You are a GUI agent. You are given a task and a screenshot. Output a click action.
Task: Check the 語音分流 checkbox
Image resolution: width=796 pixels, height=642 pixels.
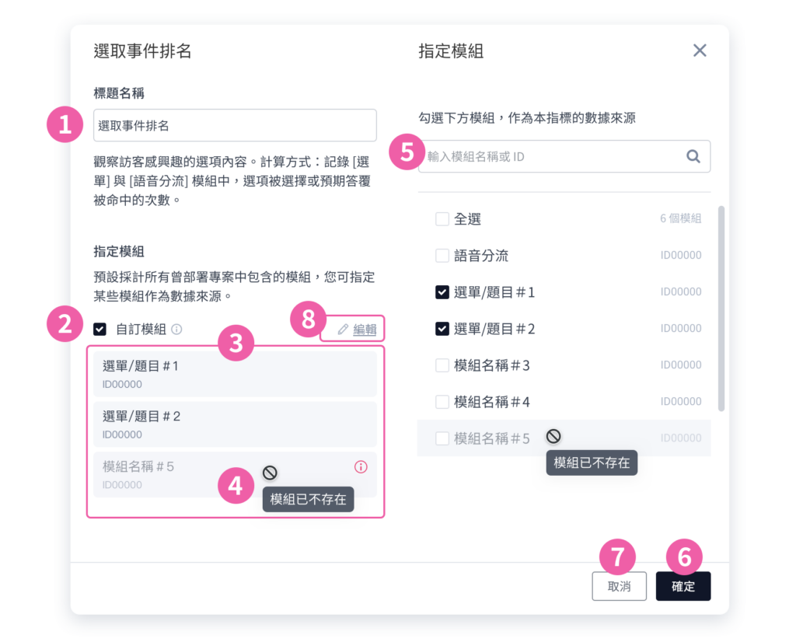(442, 255)
